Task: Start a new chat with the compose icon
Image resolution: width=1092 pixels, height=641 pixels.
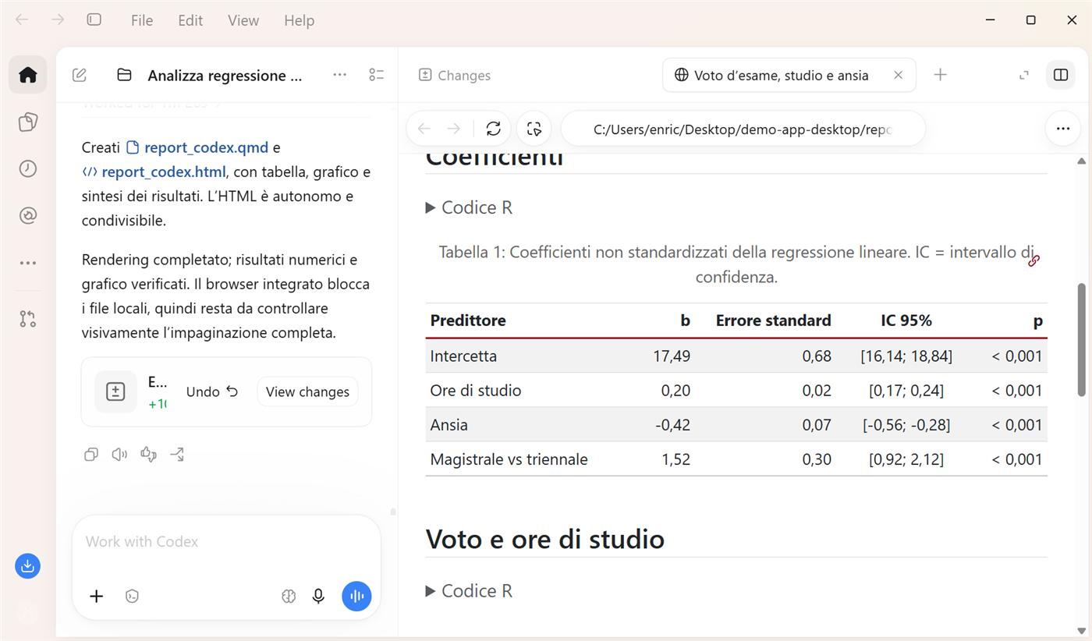Action: (80, 75)
